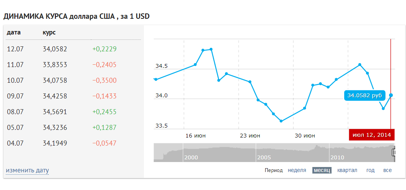The width and height of the screenshot is (406, 190).
Task: Click the range slider handle at navigator's right edge
Action: point(394,152)
